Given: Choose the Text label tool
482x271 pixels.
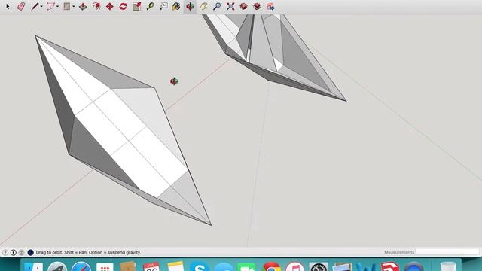Looking at the screenshot, I should click(x=163, y=6).
